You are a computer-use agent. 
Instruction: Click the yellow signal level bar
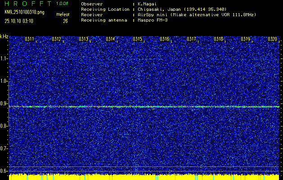coord(144,177)
